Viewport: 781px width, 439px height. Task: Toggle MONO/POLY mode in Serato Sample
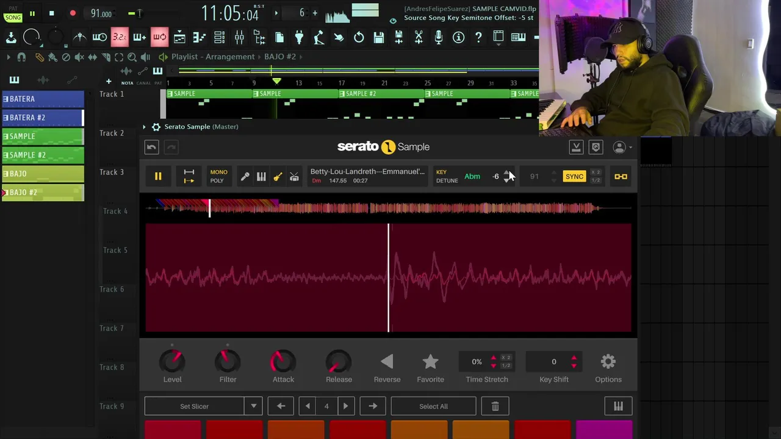pyautogui.click(x=218, y=176)
